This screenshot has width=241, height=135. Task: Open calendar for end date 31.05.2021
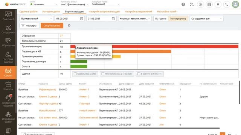click(x=113, y=19)
